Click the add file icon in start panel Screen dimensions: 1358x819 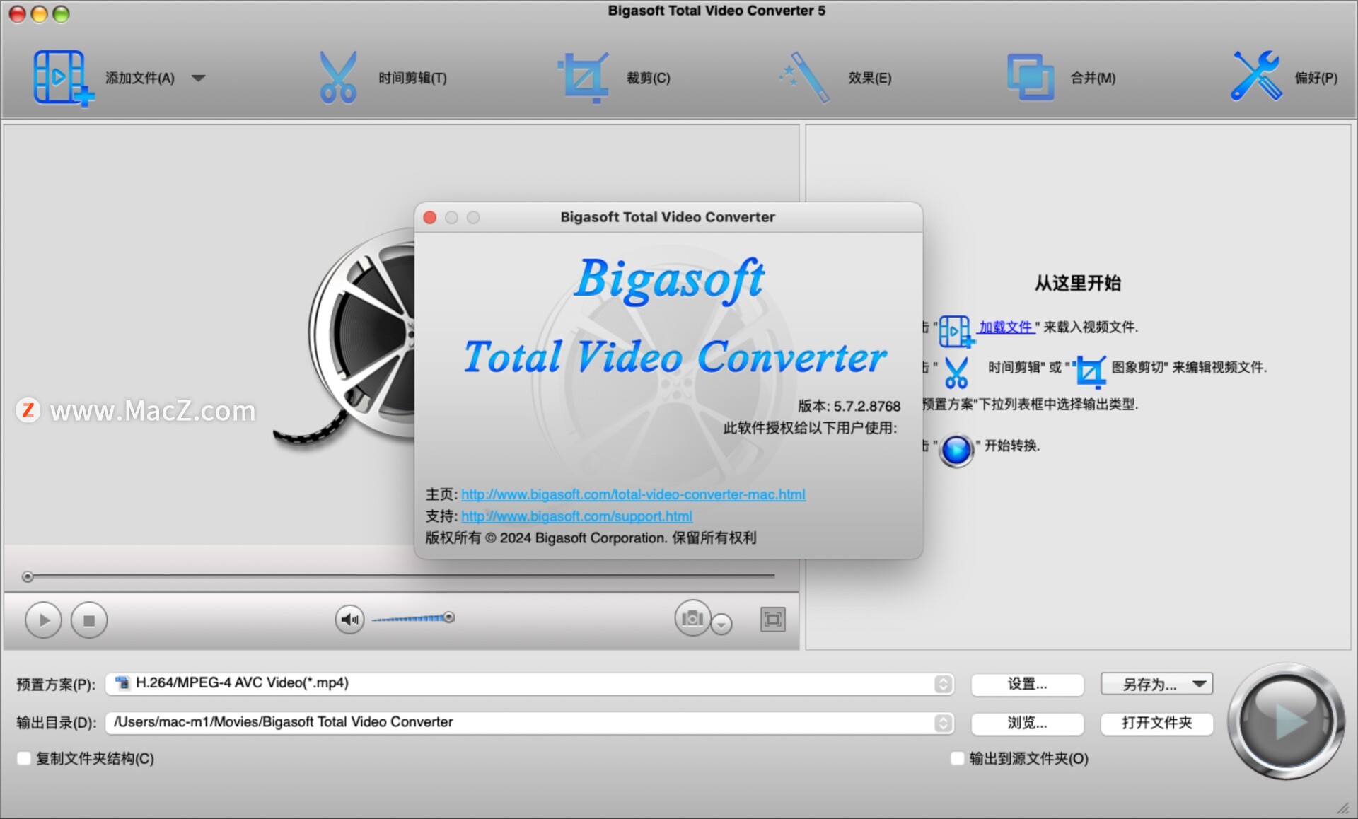tap(956, 331)
